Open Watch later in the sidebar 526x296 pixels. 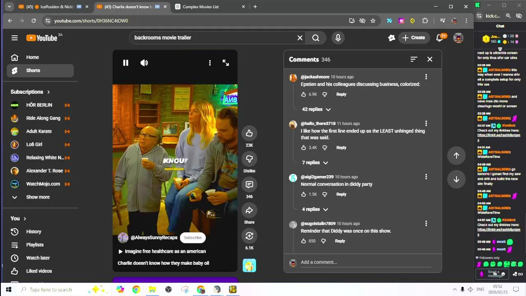click(40, 258)
